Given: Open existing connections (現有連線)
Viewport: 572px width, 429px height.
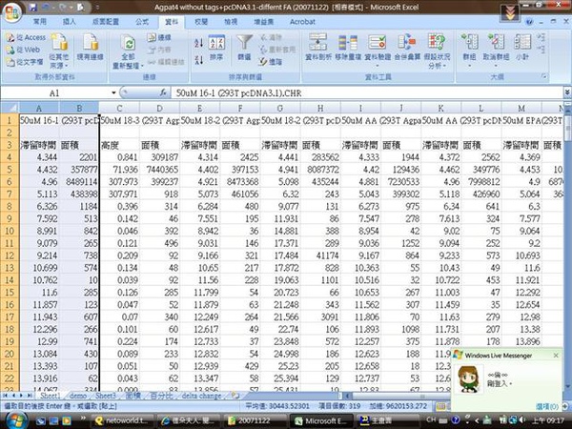Looking at the screenshot, I should click(x=90, y=48).
